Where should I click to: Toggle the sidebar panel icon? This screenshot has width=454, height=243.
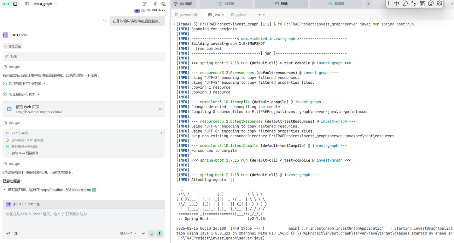click(27, 4)
